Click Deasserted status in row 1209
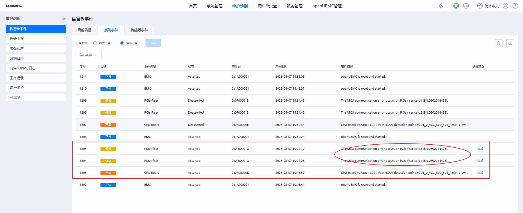Viewport: 523px width, 213px height. click(196, 101)
